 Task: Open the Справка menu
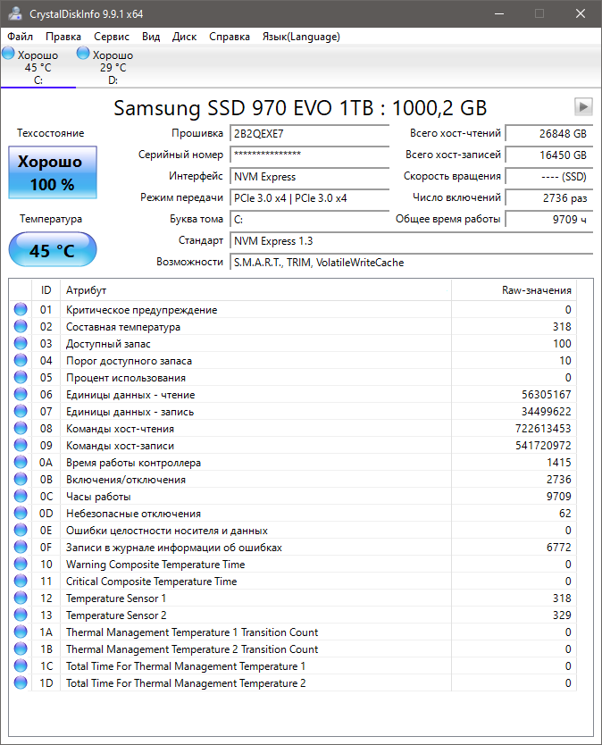pos(229,37)
